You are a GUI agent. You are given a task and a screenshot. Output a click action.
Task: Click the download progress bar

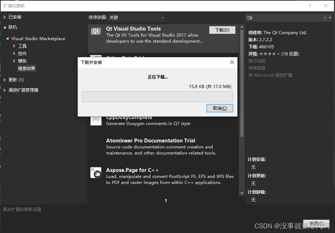point(158,97)
